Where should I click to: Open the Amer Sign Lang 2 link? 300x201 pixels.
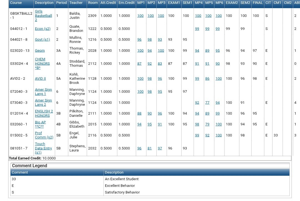pyautogui.click(x=43, y=103)
